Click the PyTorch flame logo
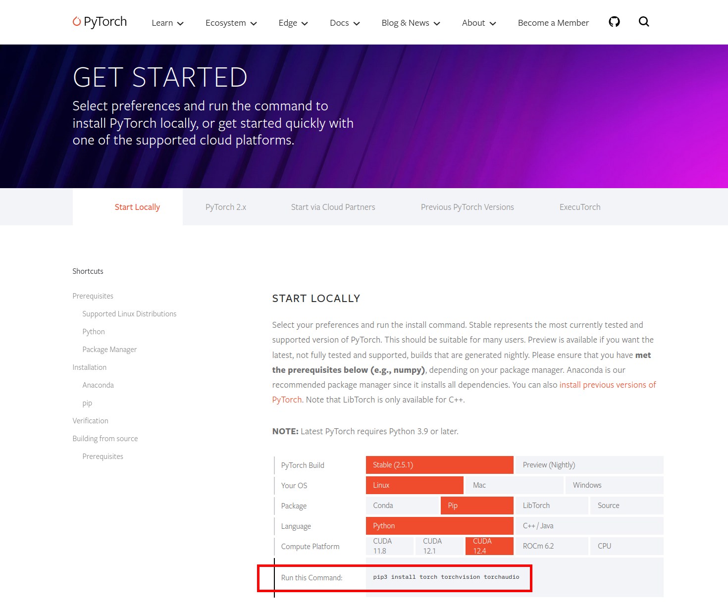Viewport: 728px width, 610px height. tap(77, 21)
